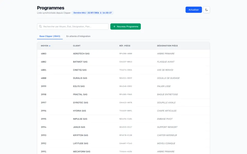
Task: Click first-row ARBRE PRIMAIRE designation
Action: (166, 54)
